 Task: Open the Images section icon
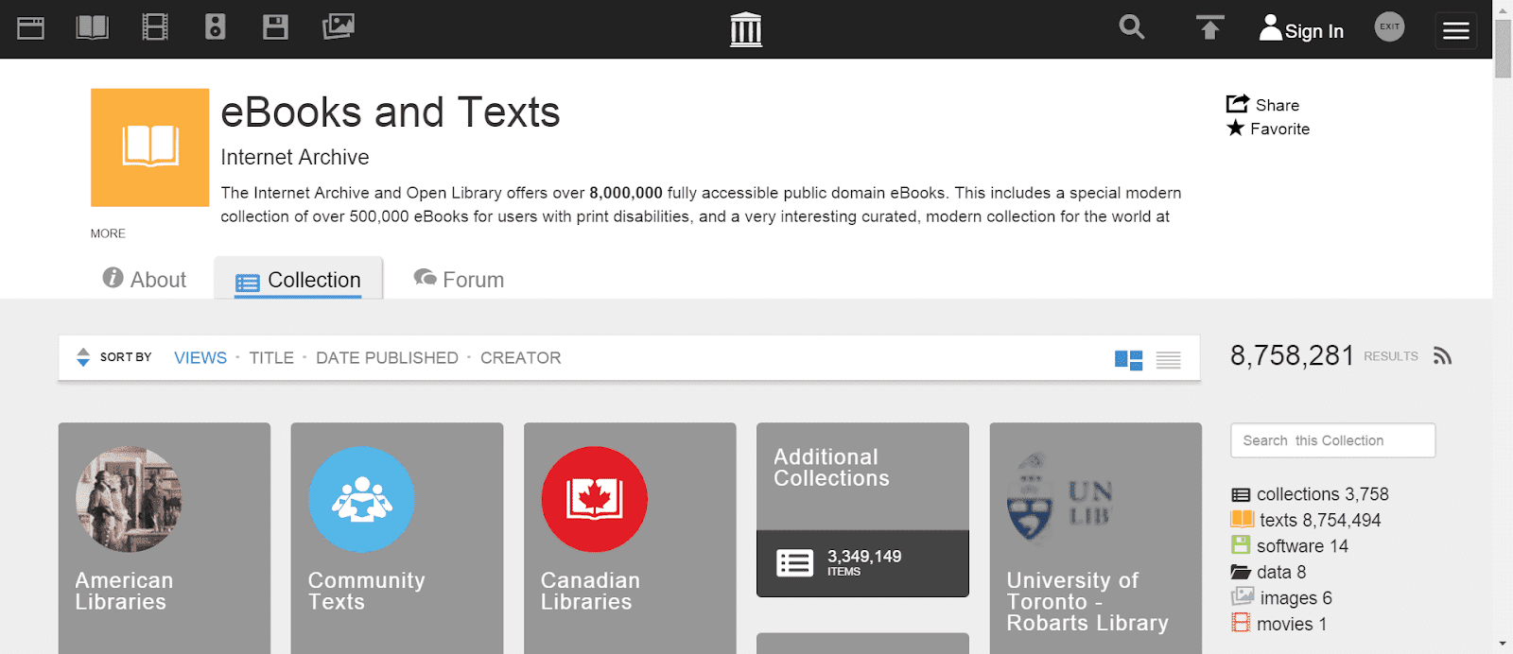point(338,27)
